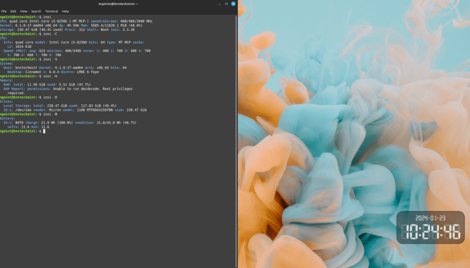Click the 'inxi -C' command text
470x268 pixels.
pos(50,34)
